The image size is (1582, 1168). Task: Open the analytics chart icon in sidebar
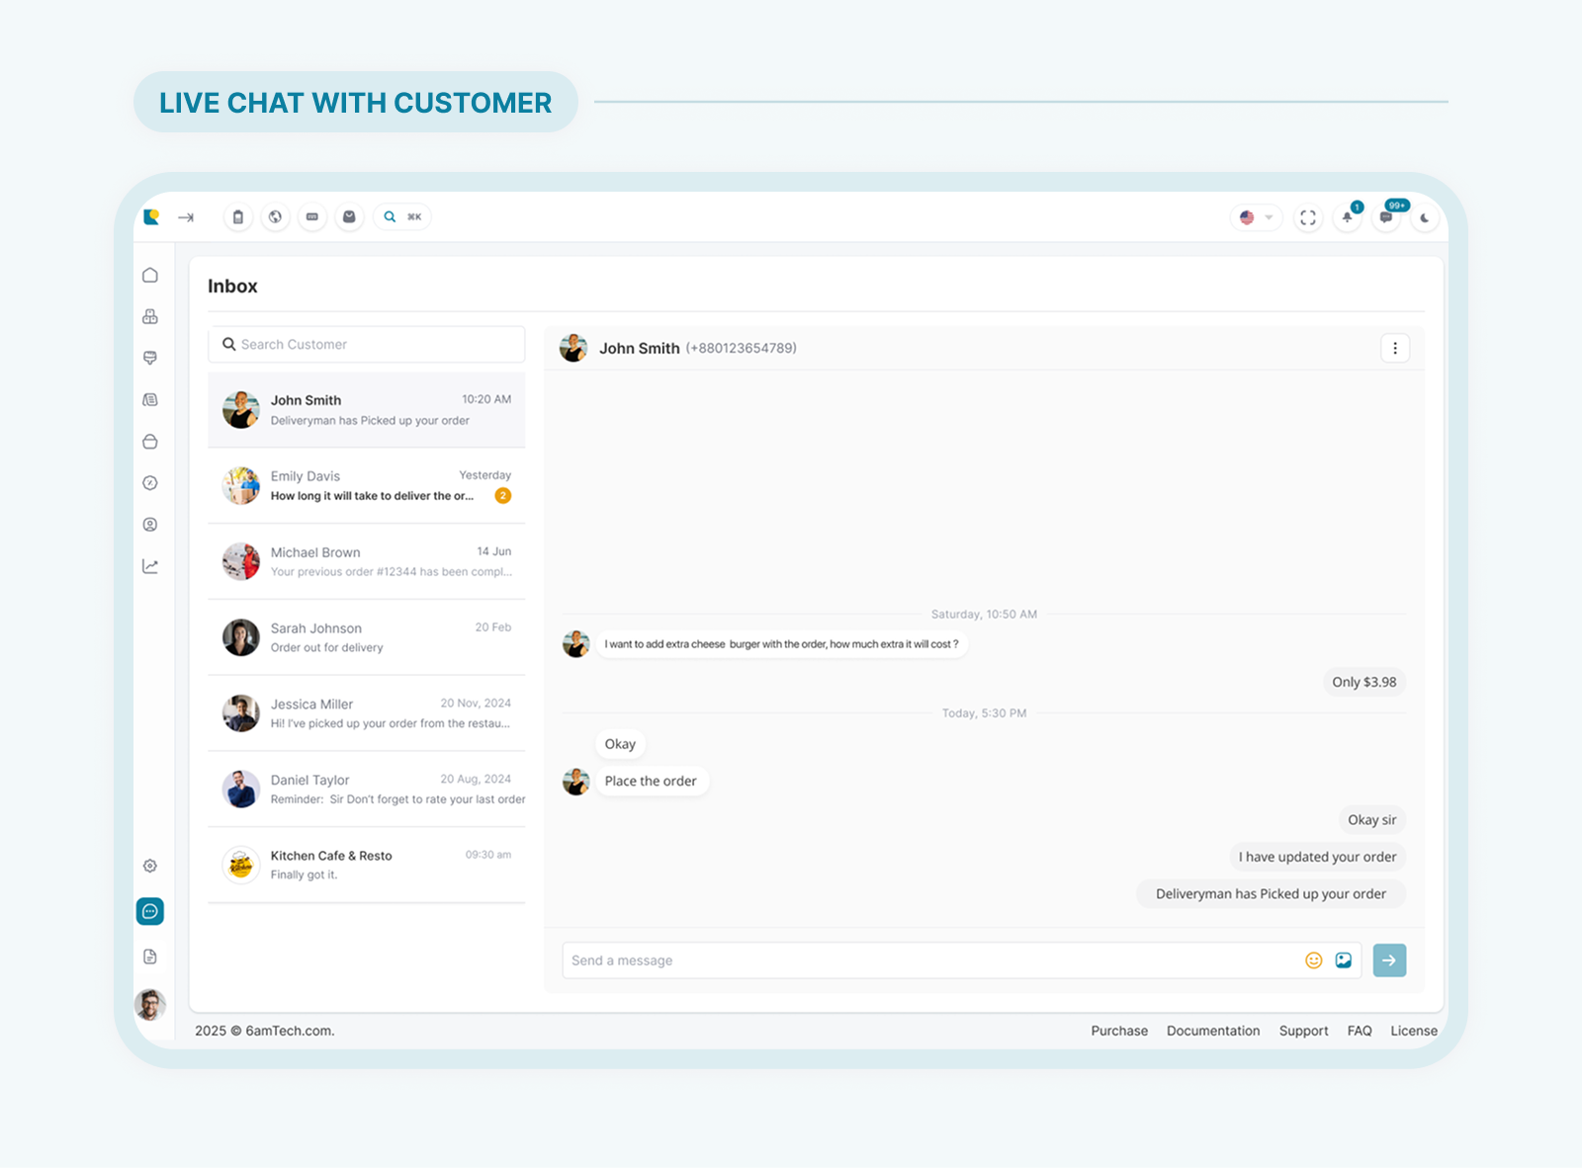point(150,566)
